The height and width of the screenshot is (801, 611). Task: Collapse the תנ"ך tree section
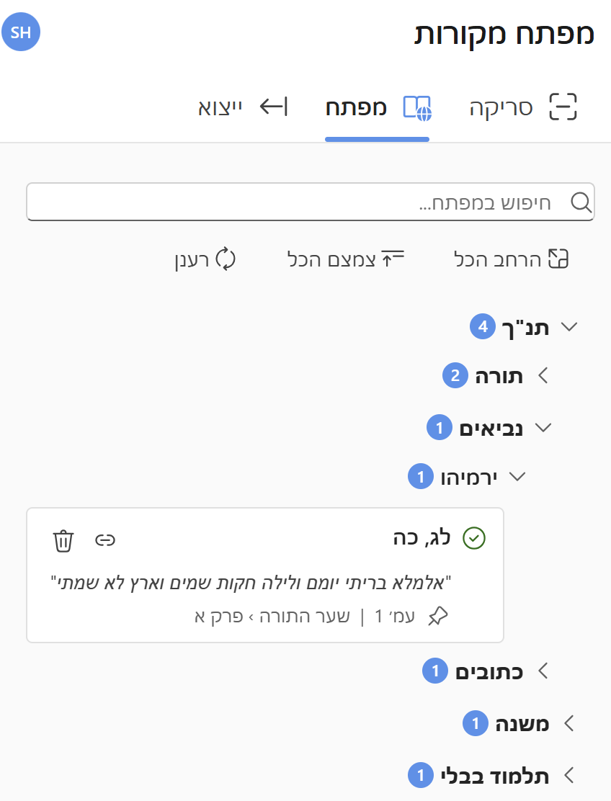coord(568,327)
